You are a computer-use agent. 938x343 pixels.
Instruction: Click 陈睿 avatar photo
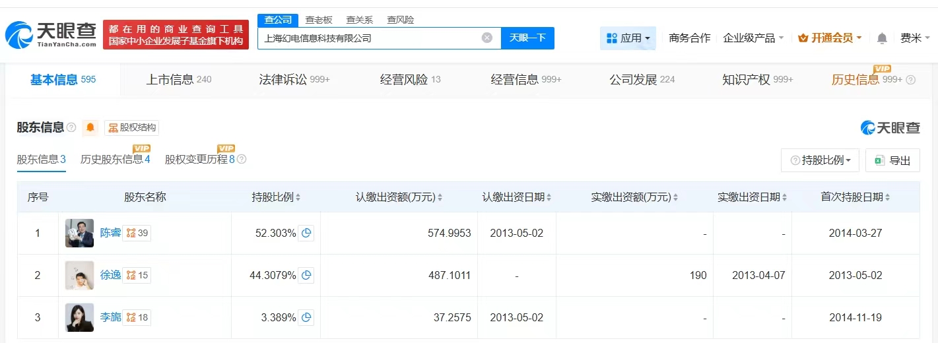(x=79, y=233)
